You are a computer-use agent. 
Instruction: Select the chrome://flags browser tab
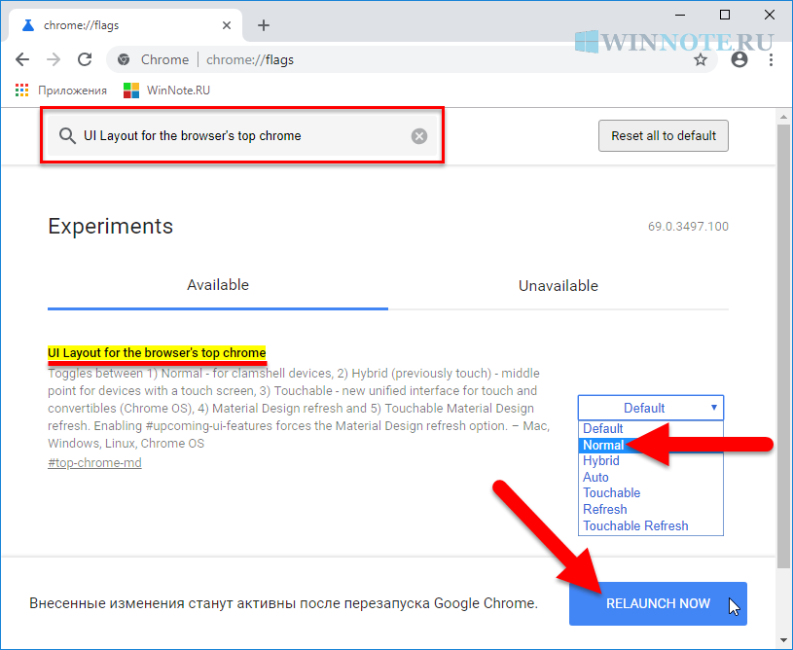[124, 25]
